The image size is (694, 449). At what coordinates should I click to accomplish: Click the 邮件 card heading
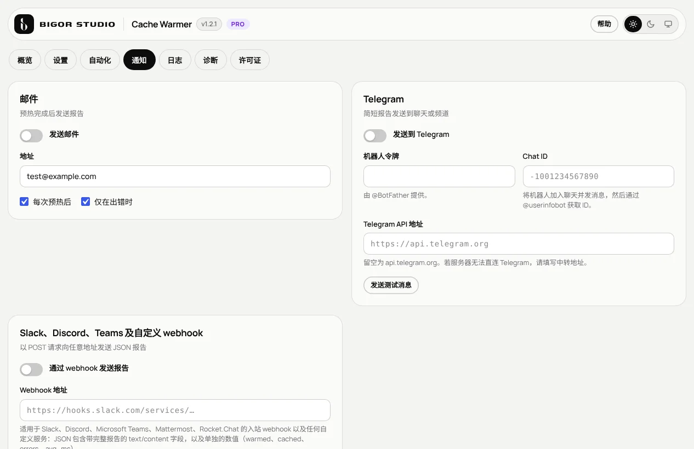tap(29, 99)
